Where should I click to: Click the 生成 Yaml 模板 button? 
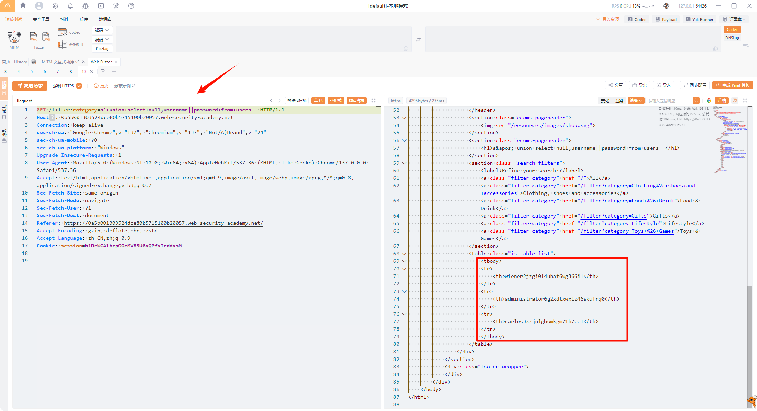pos(732,85)
